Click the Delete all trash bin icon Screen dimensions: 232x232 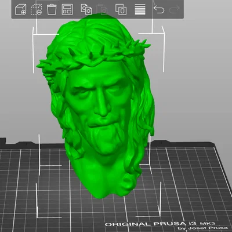coord(52,9)
